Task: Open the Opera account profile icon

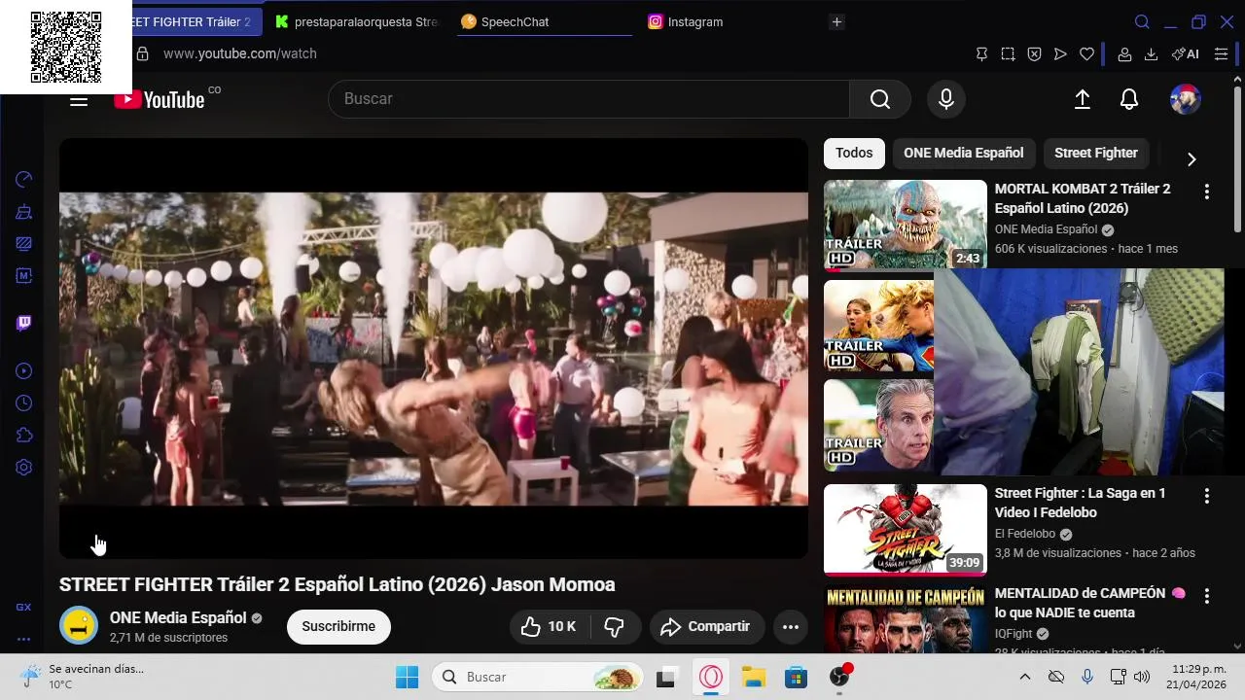Action: pos(1124,54)
